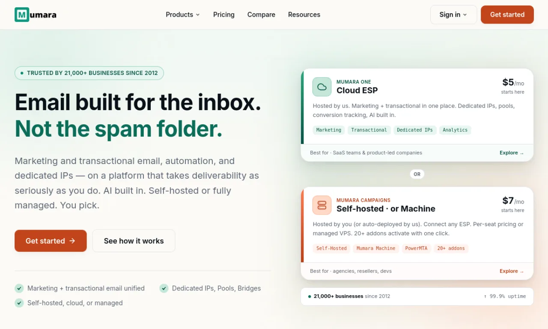Explore the Cloud ESP plan

click(x=512, y=153)
